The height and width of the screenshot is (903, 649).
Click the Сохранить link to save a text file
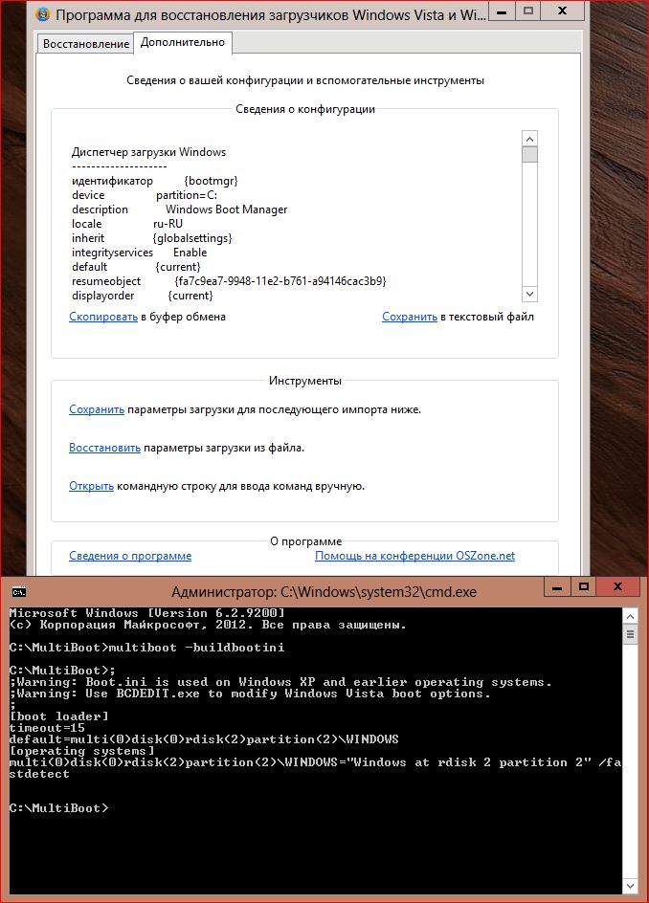(410, 317)
